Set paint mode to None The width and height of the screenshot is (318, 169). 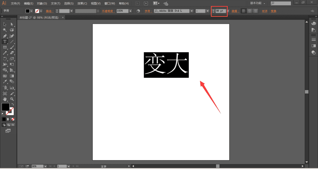click(x=13, y=119)
